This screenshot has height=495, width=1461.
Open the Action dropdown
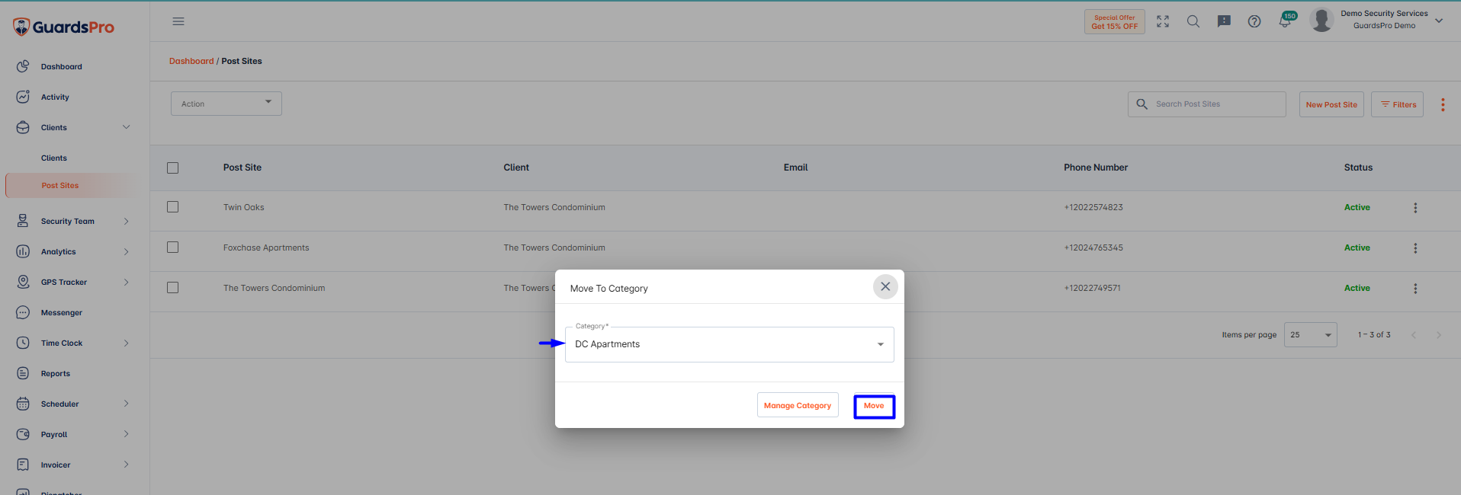click(226, 104)
